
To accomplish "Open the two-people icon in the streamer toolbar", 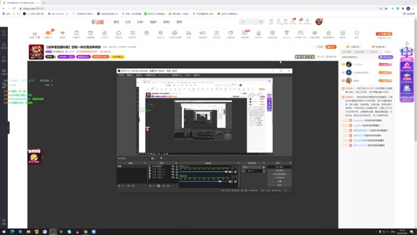I will pos(189,33).
